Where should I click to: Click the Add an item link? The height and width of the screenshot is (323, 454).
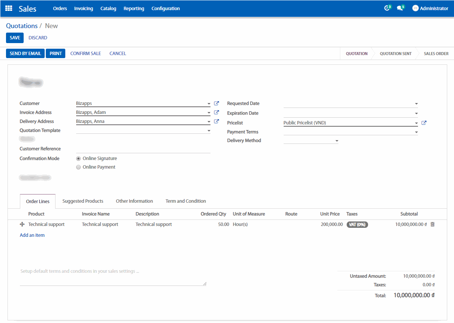(x=32, y=235)
